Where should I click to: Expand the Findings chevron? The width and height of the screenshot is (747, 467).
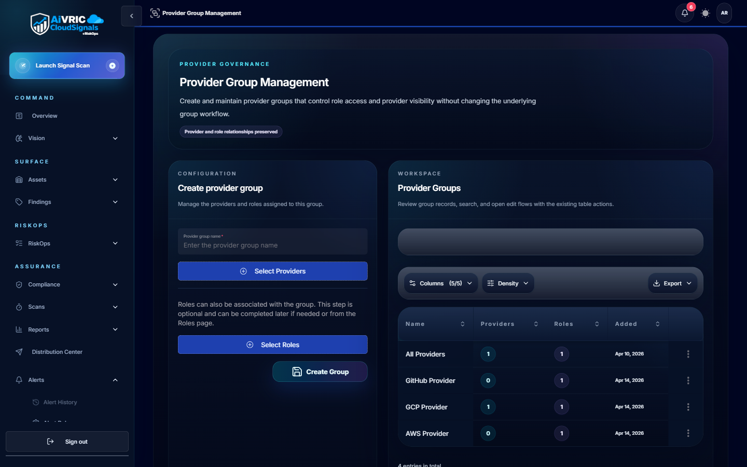115,202
